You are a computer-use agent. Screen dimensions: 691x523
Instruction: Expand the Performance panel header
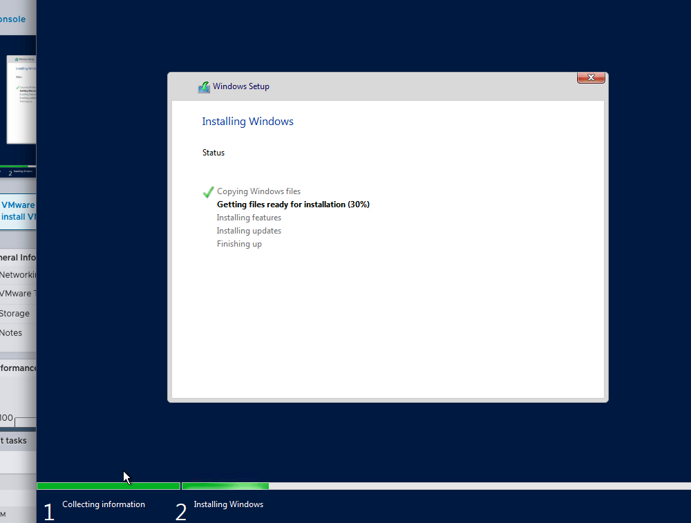(18, 368)
